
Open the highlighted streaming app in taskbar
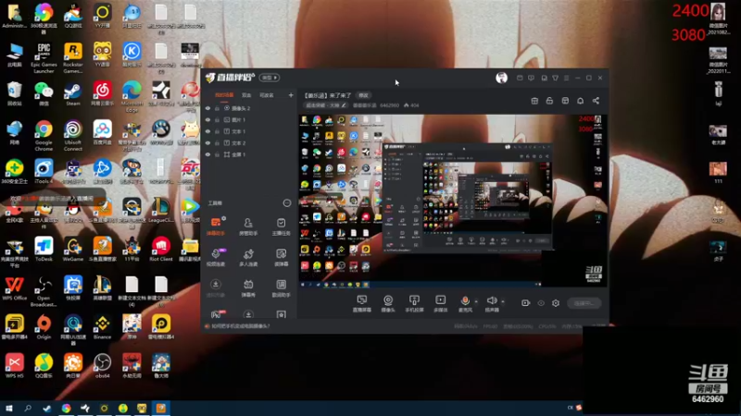click(x=160, y=408)
